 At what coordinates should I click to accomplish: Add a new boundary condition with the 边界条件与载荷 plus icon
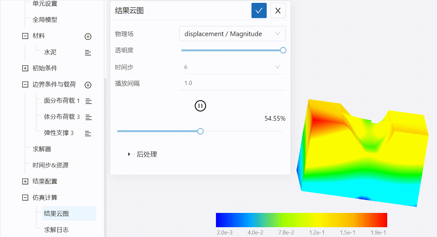pyautogui.click(x=88, y=85)
